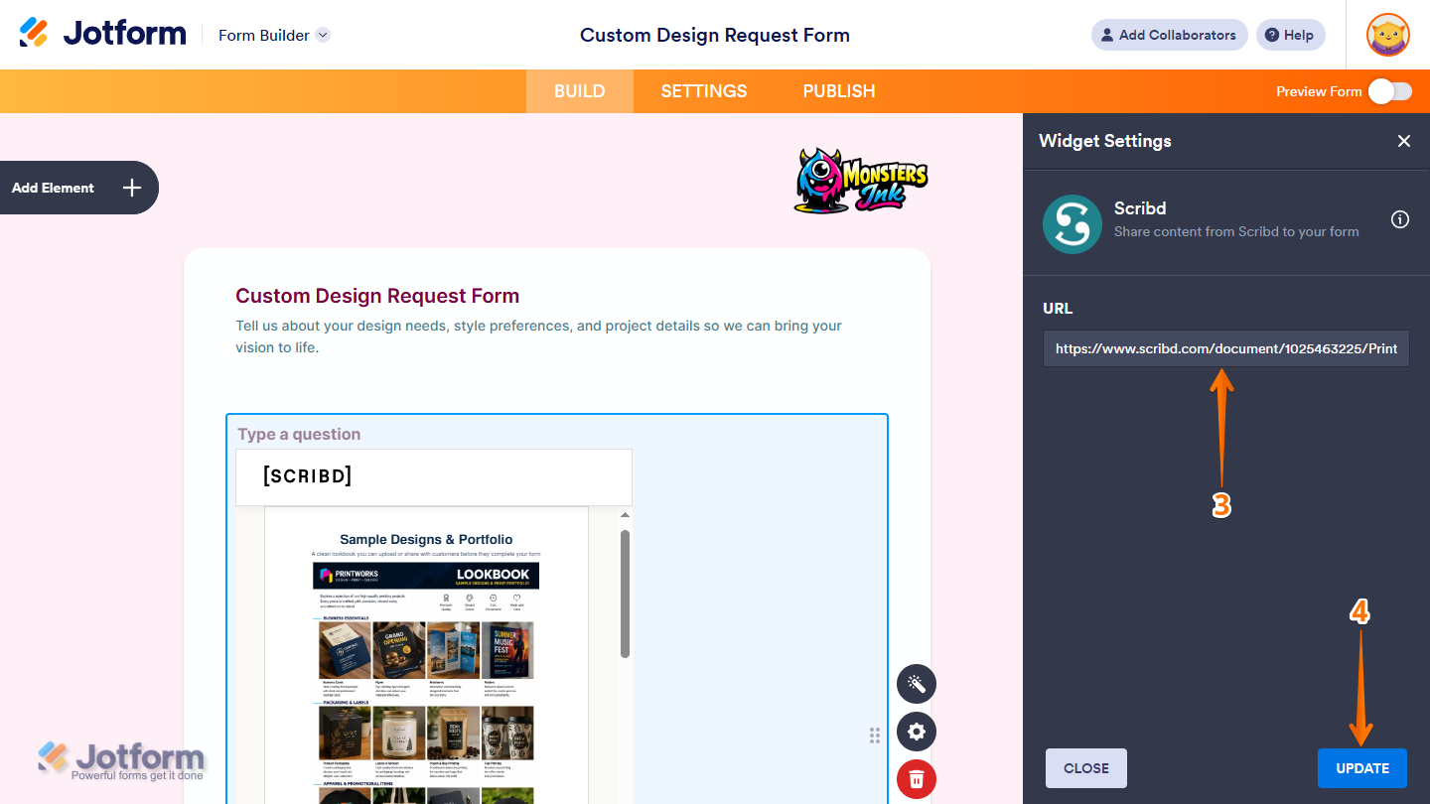Image resolution: width=1430 pixels, height=804 pixels.
Task: Select the BUILD tab
Action: (579, 90)
